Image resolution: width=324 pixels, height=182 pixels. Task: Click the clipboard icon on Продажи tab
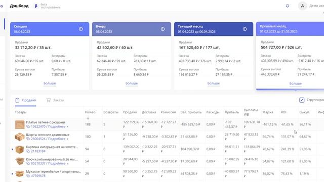pyautogui.click(x=17, y=100)
